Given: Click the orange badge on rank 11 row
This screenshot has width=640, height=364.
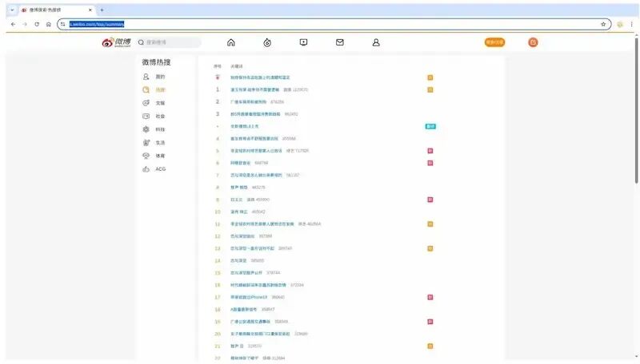Looking at the screenshot, I should click(430, 224).
